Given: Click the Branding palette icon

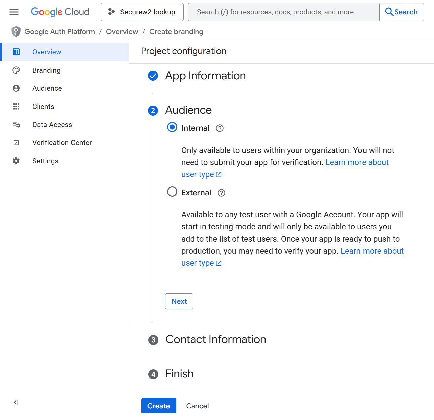Looking at the screenshot, I should tap(16, 70).
